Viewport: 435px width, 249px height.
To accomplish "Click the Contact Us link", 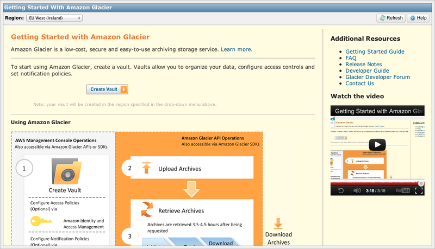I will pyautogui.click(x=359, y=84).
